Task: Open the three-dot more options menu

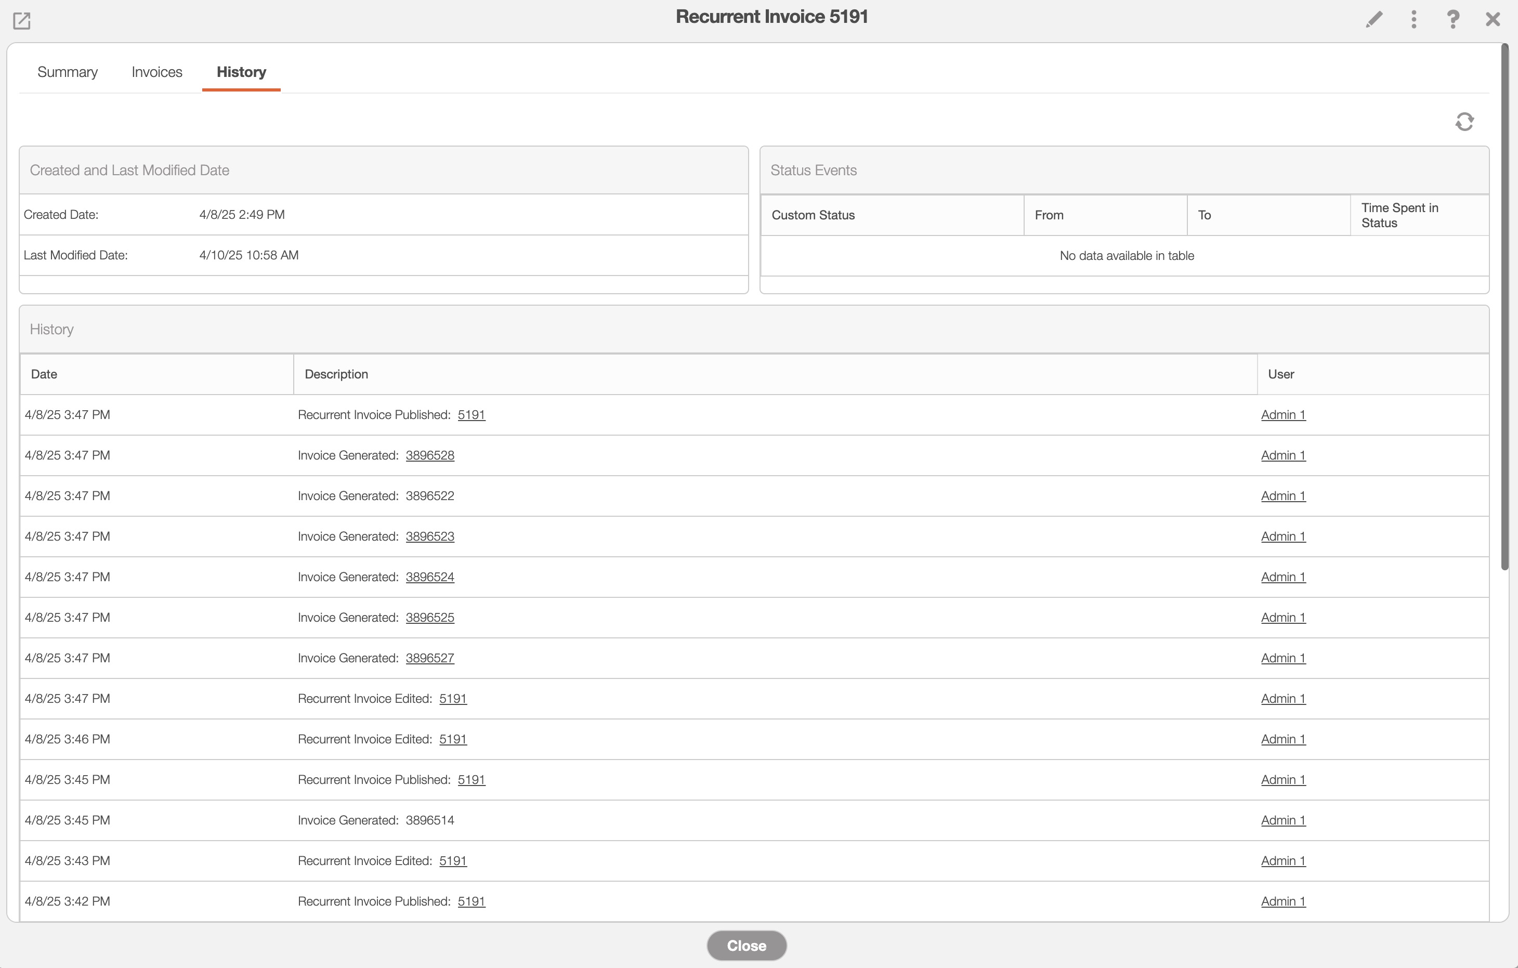Action: [1414, 20]
